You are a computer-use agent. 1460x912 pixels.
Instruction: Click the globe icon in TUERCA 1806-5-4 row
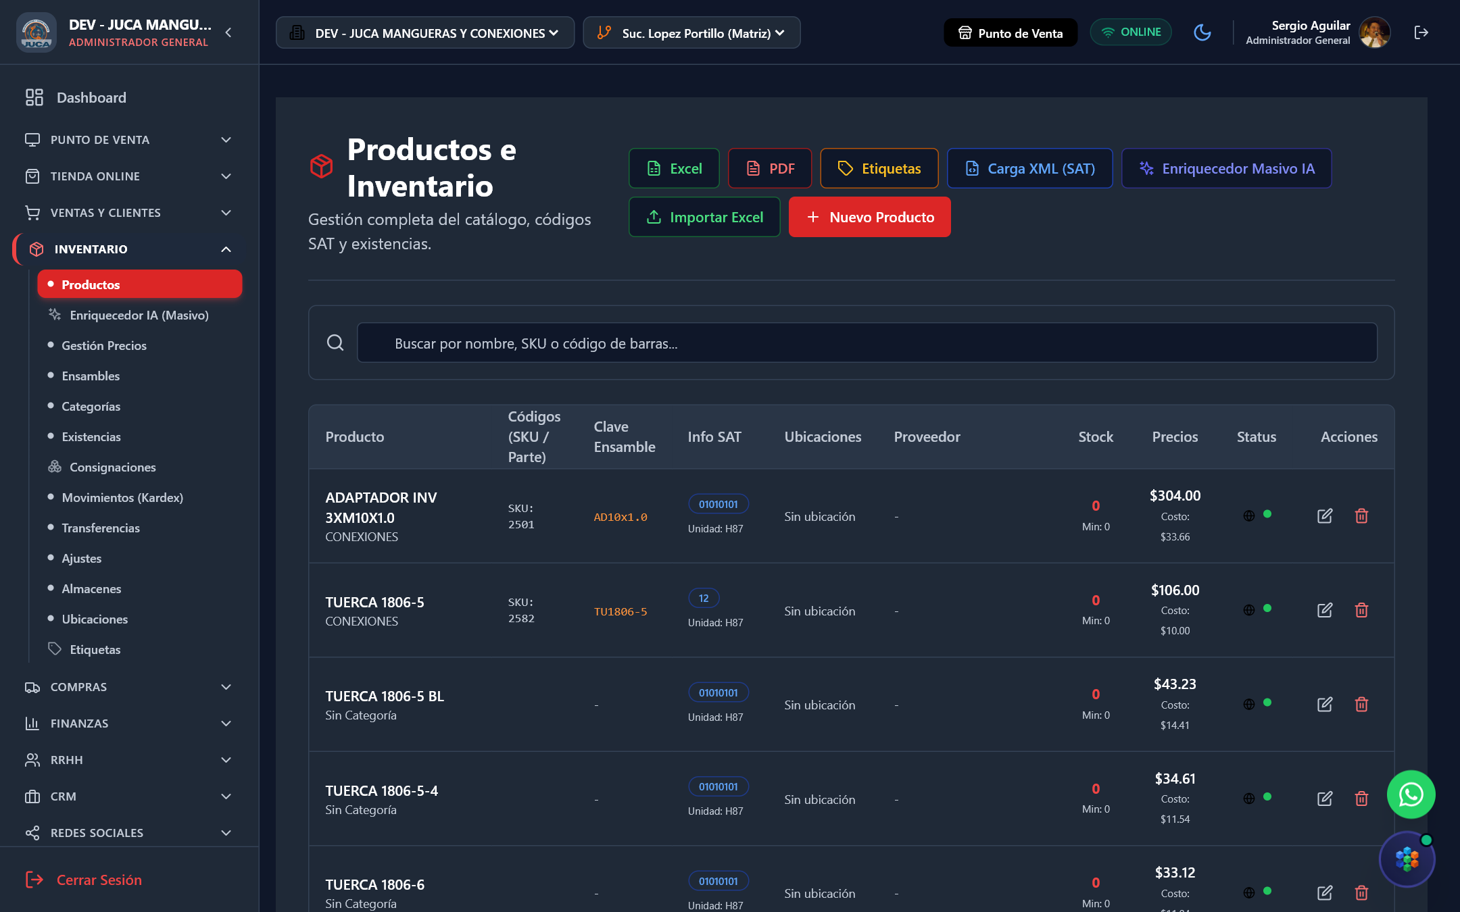point(1249,799)
